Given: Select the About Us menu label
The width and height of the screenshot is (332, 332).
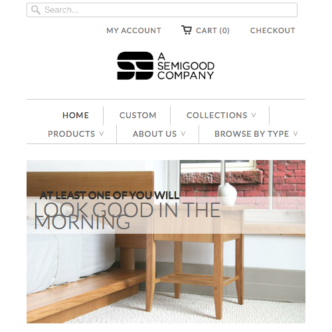Looking at the screenshot, I should tap(155, 134).
